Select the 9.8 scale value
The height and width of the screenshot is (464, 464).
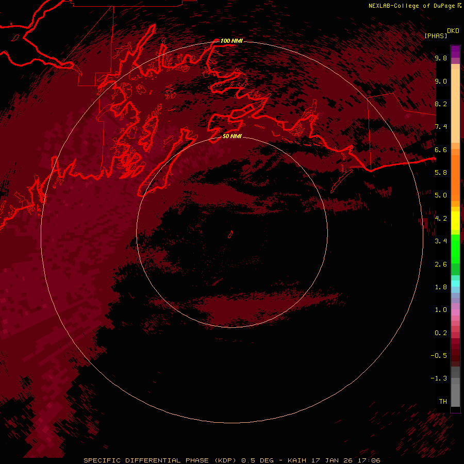pos(441,58)
